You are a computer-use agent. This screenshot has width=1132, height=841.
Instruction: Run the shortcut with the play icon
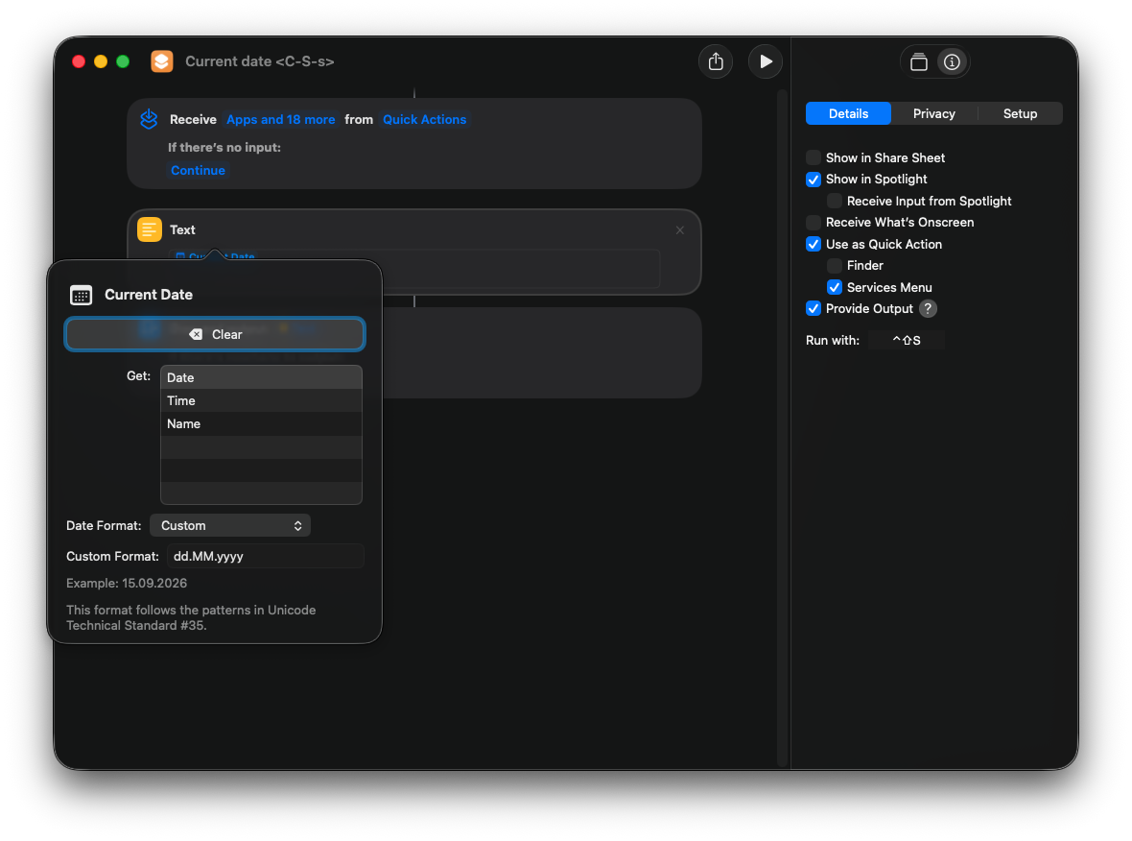point(765,60)
